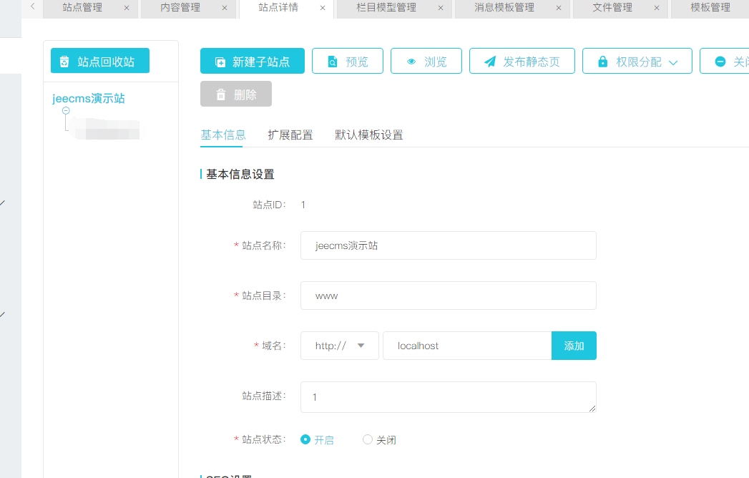The height and width of the screenshot is (478, 749).
Task: Click the eye icon on 浏览 button
Action: [411, 62]
